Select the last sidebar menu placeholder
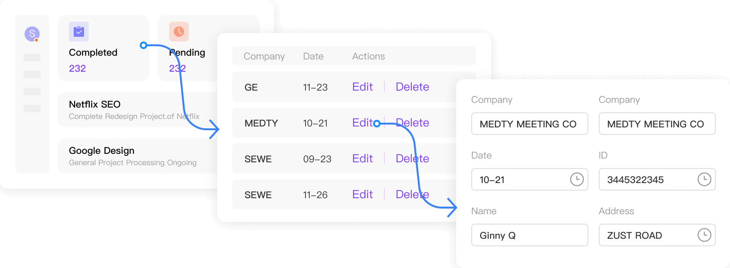Viewport: 730px width, 268px height. (x=32, y=109)
